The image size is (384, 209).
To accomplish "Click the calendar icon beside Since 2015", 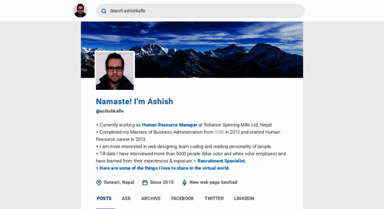I will tap(145, 183).
